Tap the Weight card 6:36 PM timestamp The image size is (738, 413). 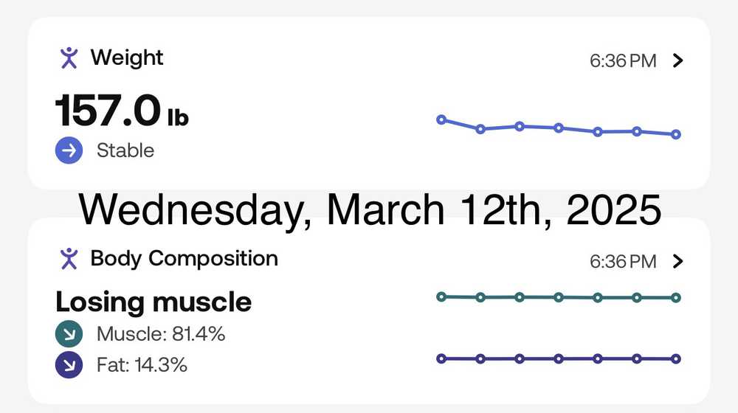point(623,61)
